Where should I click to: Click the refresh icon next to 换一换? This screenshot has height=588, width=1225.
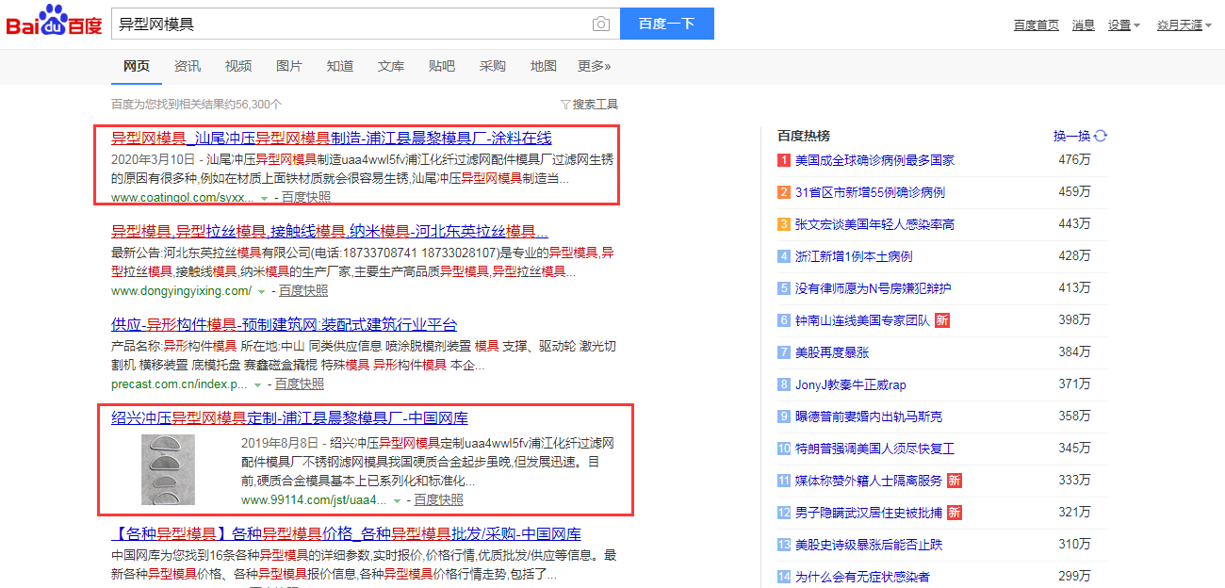point(1101,136)
